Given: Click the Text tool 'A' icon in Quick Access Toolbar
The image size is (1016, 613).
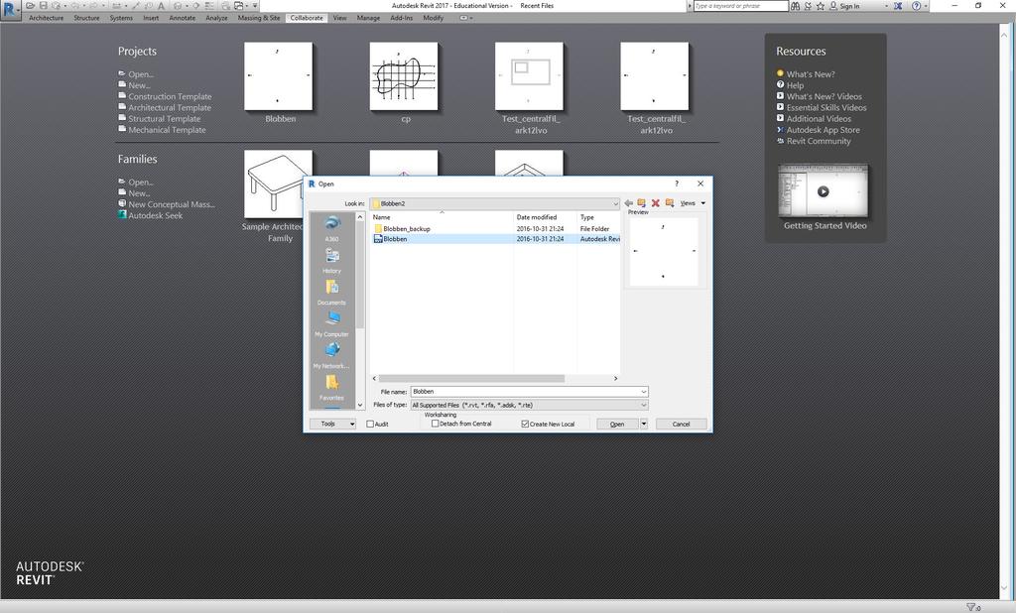Looking at the screenshot, I should [162, 6].
